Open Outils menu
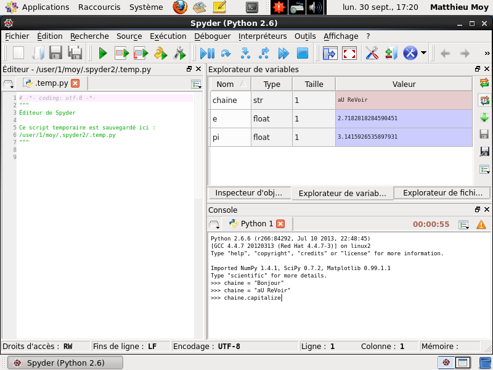Viewport: 493px width, 370px height. tap(305, 36)
